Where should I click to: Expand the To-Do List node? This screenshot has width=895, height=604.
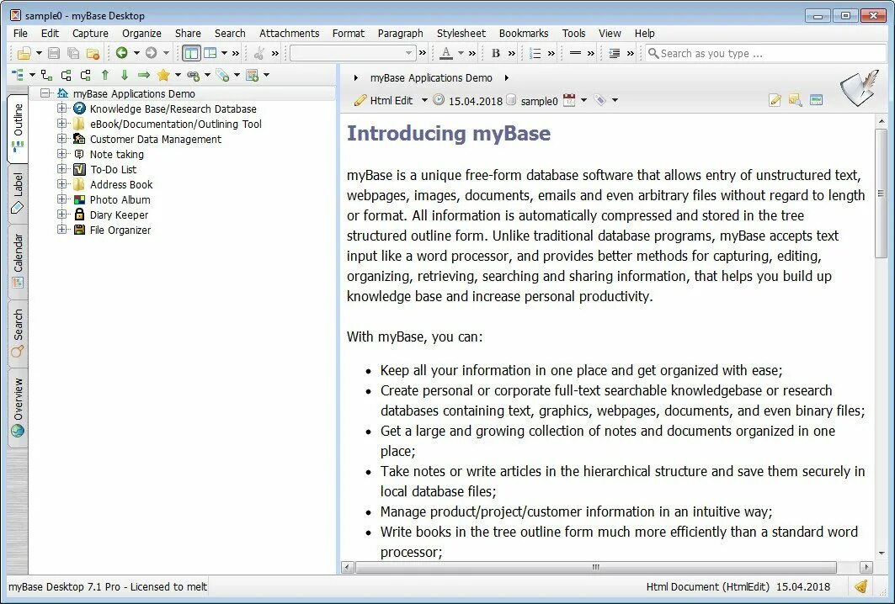pos(61,169)
